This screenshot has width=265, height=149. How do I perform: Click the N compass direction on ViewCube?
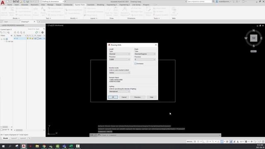(253, 31)
